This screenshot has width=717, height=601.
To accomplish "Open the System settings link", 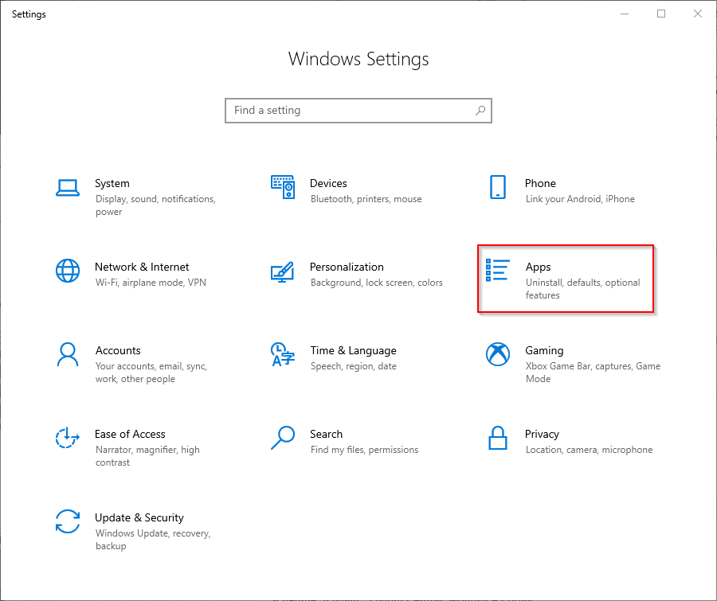I will 112,183.
